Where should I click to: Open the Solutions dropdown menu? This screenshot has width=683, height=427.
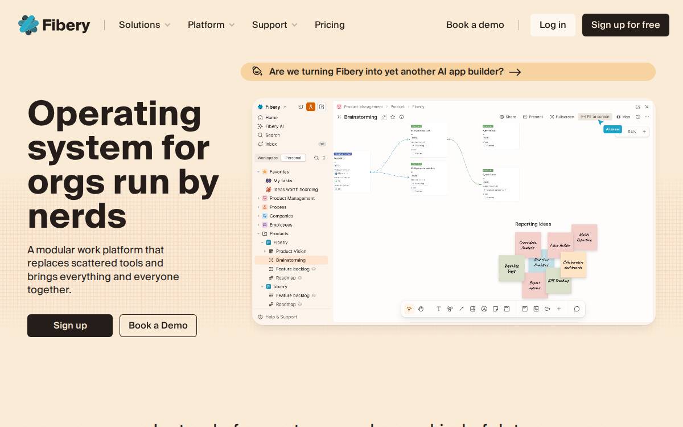145,25
